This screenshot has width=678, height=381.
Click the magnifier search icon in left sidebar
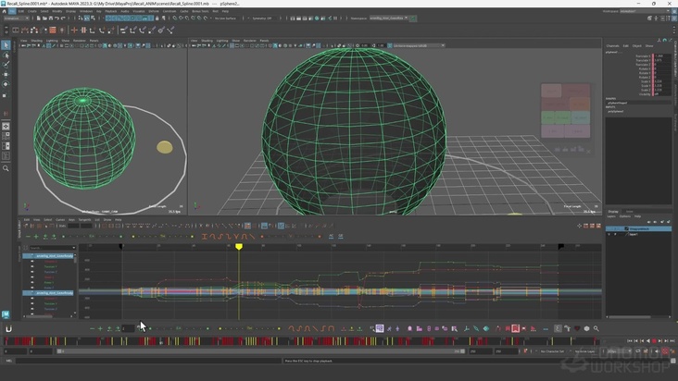[6, 168]
